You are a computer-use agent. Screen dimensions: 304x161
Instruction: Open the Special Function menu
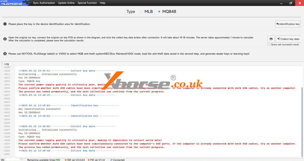[x=87, y=3]
